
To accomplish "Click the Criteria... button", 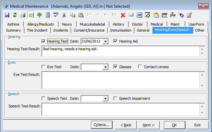I will pyautogui.click(x=102, y=125).
